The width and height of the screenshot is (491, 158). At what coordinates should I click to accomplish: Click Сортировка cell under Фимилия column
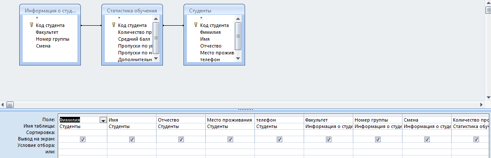83,133
